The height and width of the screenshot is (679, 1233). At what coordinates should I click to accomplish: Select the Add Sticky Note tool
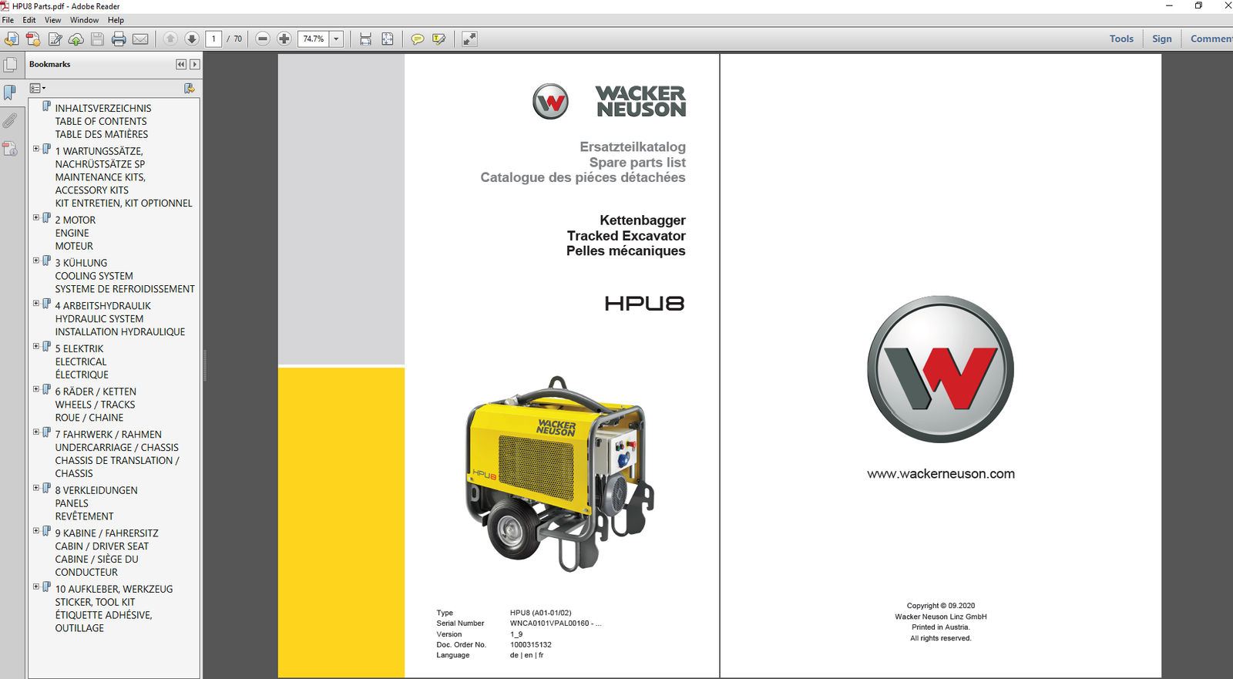pyautogui.click(x=417, y=39)
